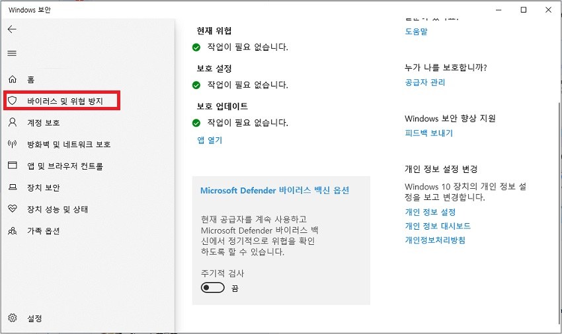562x334 pixels.
Task: Click the back arrow icon
Action: tap(12, 29)
